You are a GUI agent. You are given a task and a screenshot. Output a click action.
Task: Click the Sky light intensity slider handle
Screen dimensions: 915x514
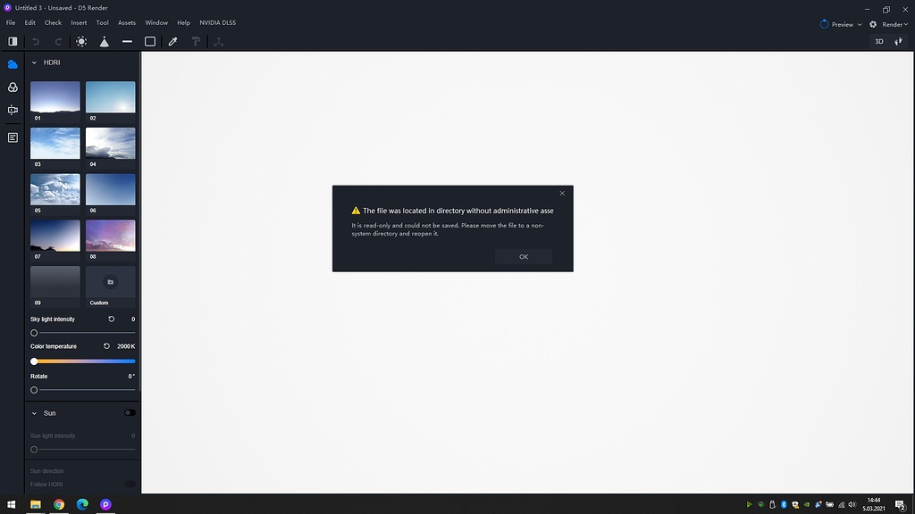point(34,333)
